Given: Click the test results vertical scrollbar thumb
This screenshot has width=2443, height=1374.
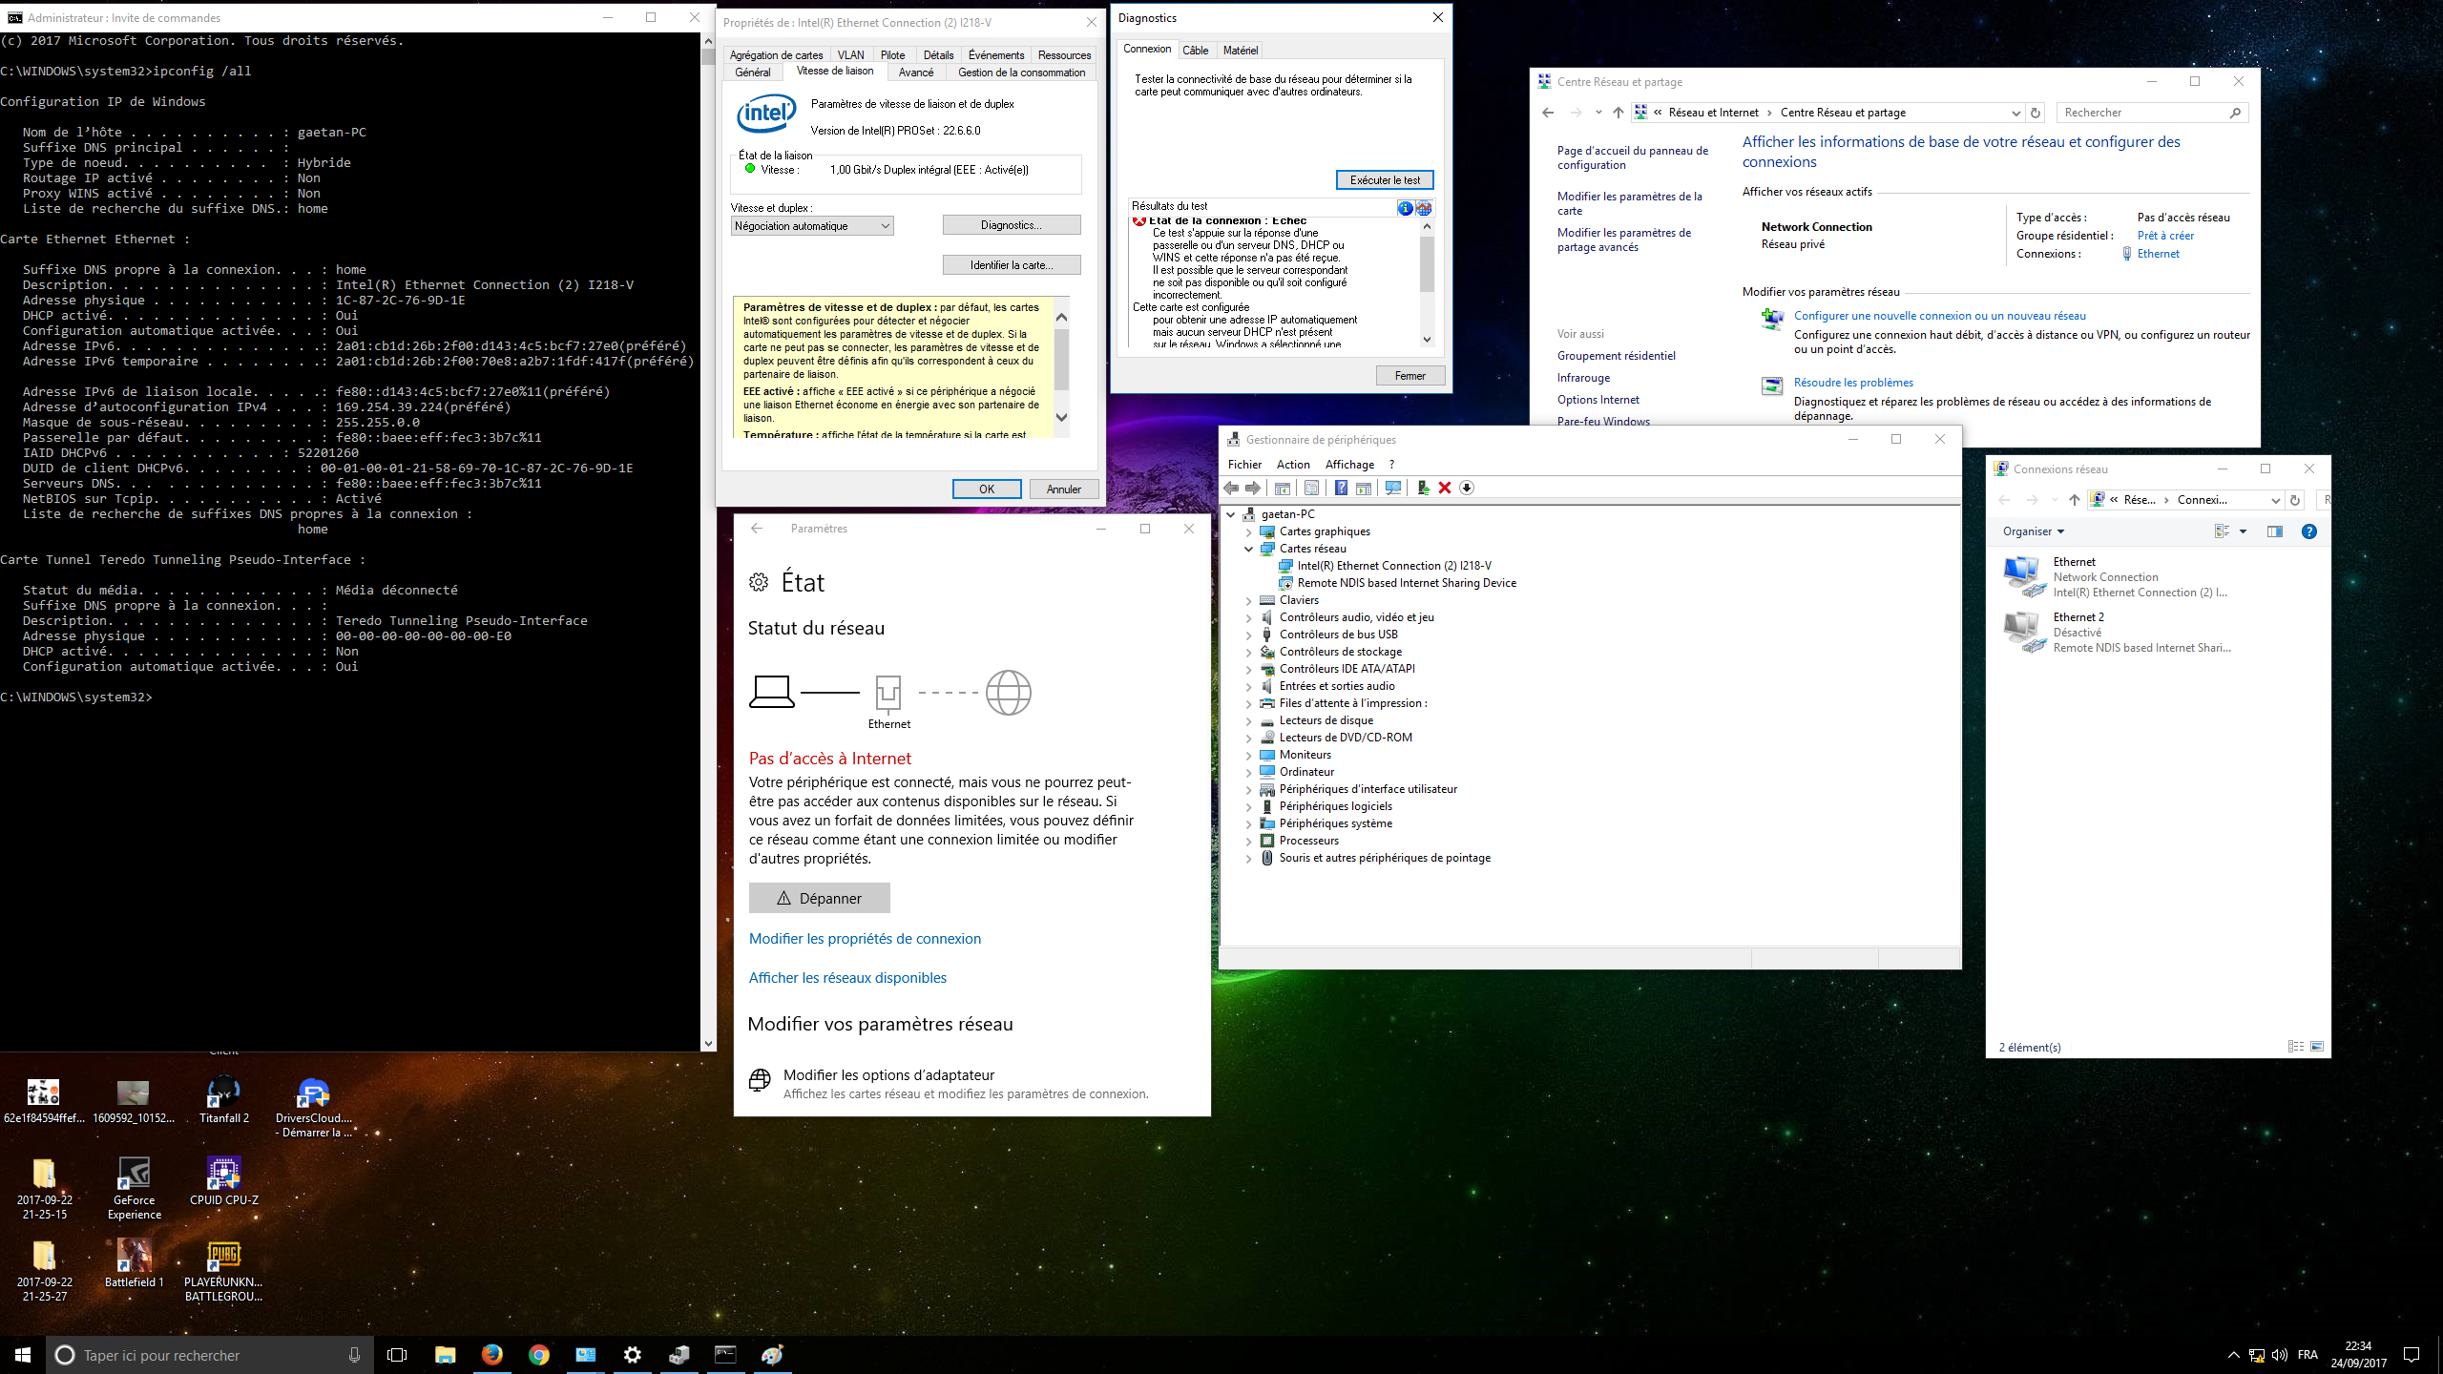Looking at the screenshot, I should (x=1427, y=264).
